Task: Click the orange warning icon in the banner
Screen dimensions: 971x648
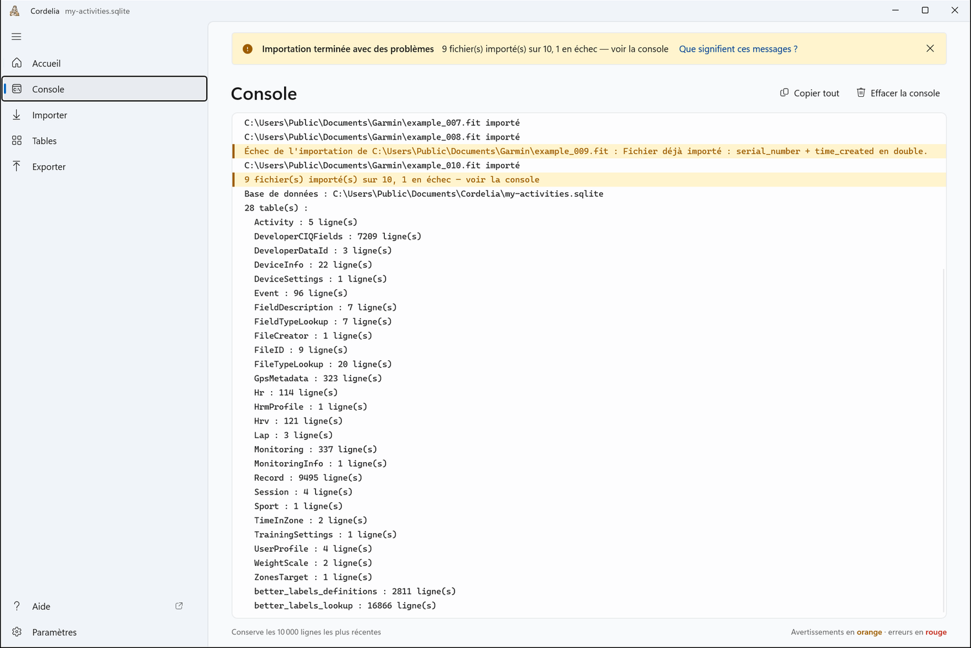Action: 247,49
